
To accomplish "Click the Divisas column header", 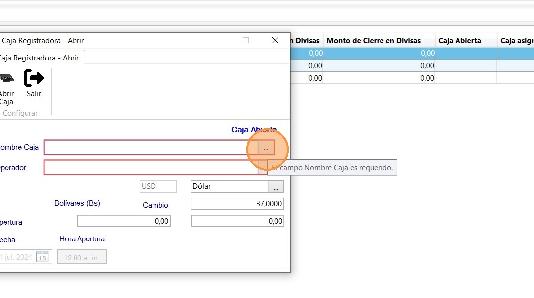I will click(x=307, y=41).
